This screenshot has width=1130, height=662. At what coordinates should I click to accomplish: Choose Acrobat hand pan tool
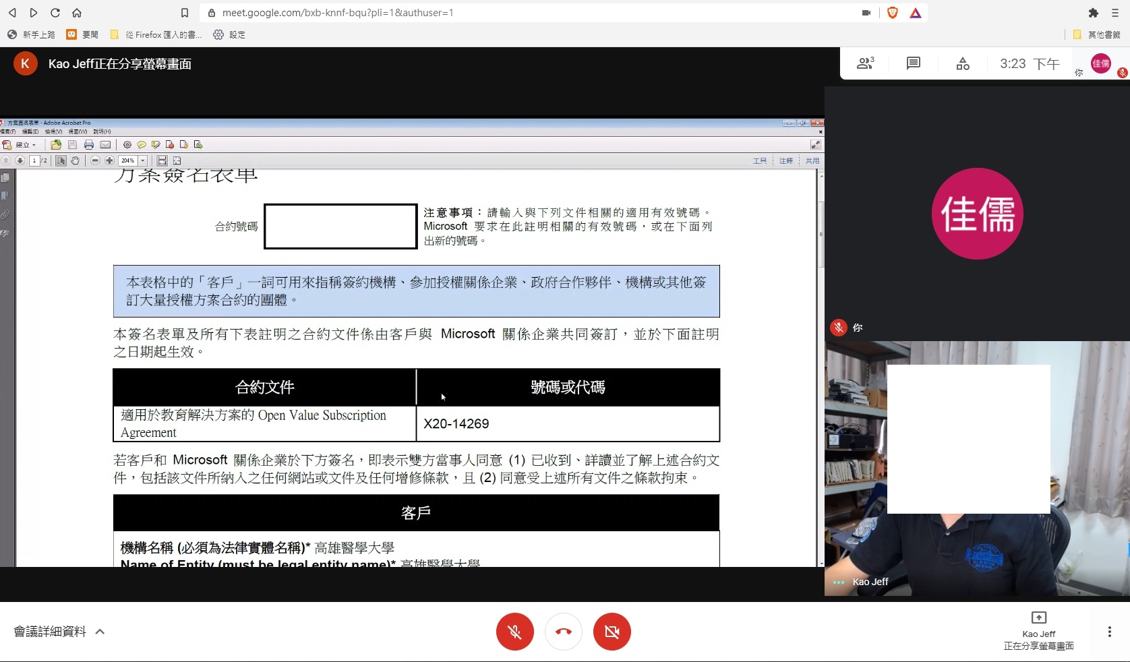click(76, 160)
